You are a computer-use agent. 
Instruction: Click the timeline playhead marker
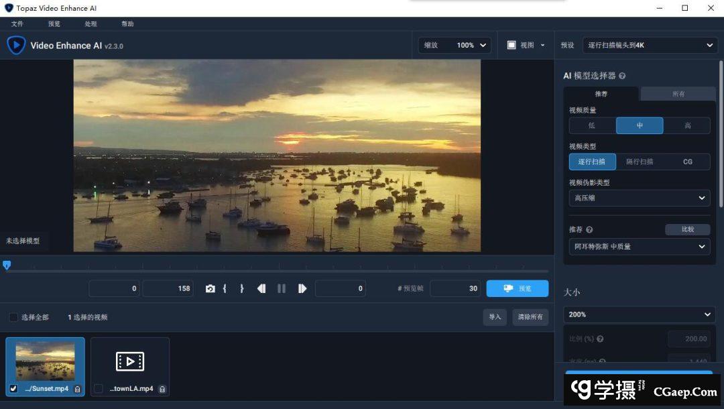7,266
